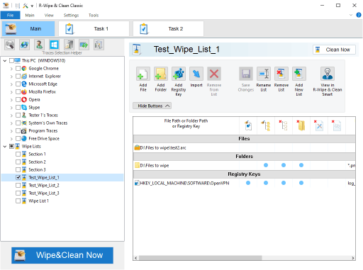Image resolution: width=363 pixels, height=270 pixels.
Task: Click the red-x tree column header icon
Action: tap(284, 125)
